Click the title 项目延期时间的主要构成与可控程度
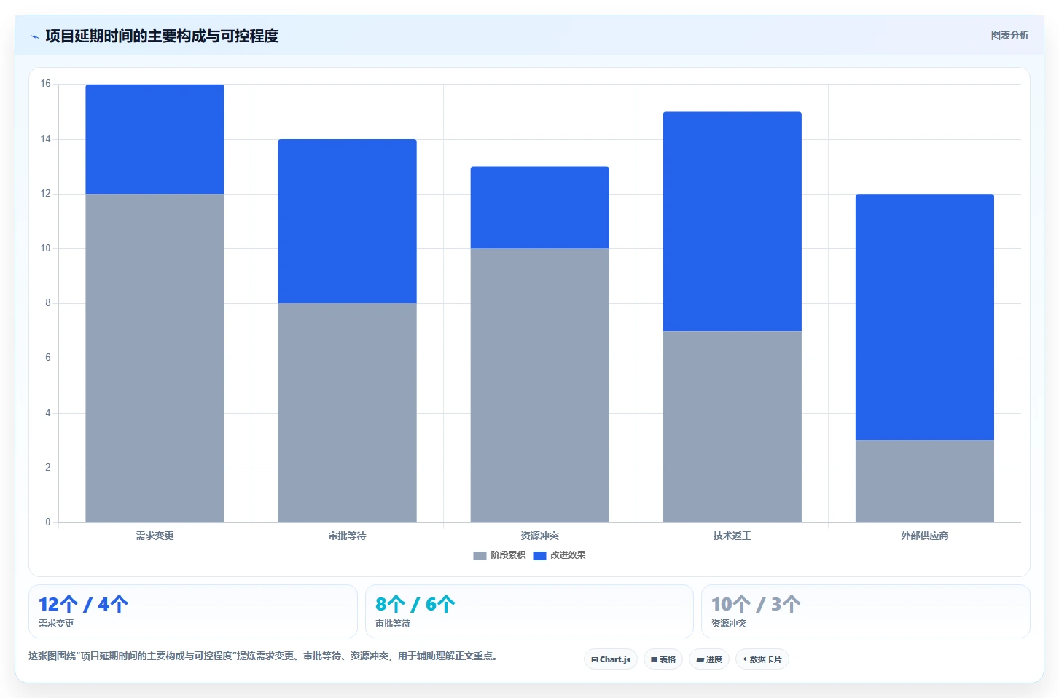This screenshot has height=698, width=1059. coord(162,36)
